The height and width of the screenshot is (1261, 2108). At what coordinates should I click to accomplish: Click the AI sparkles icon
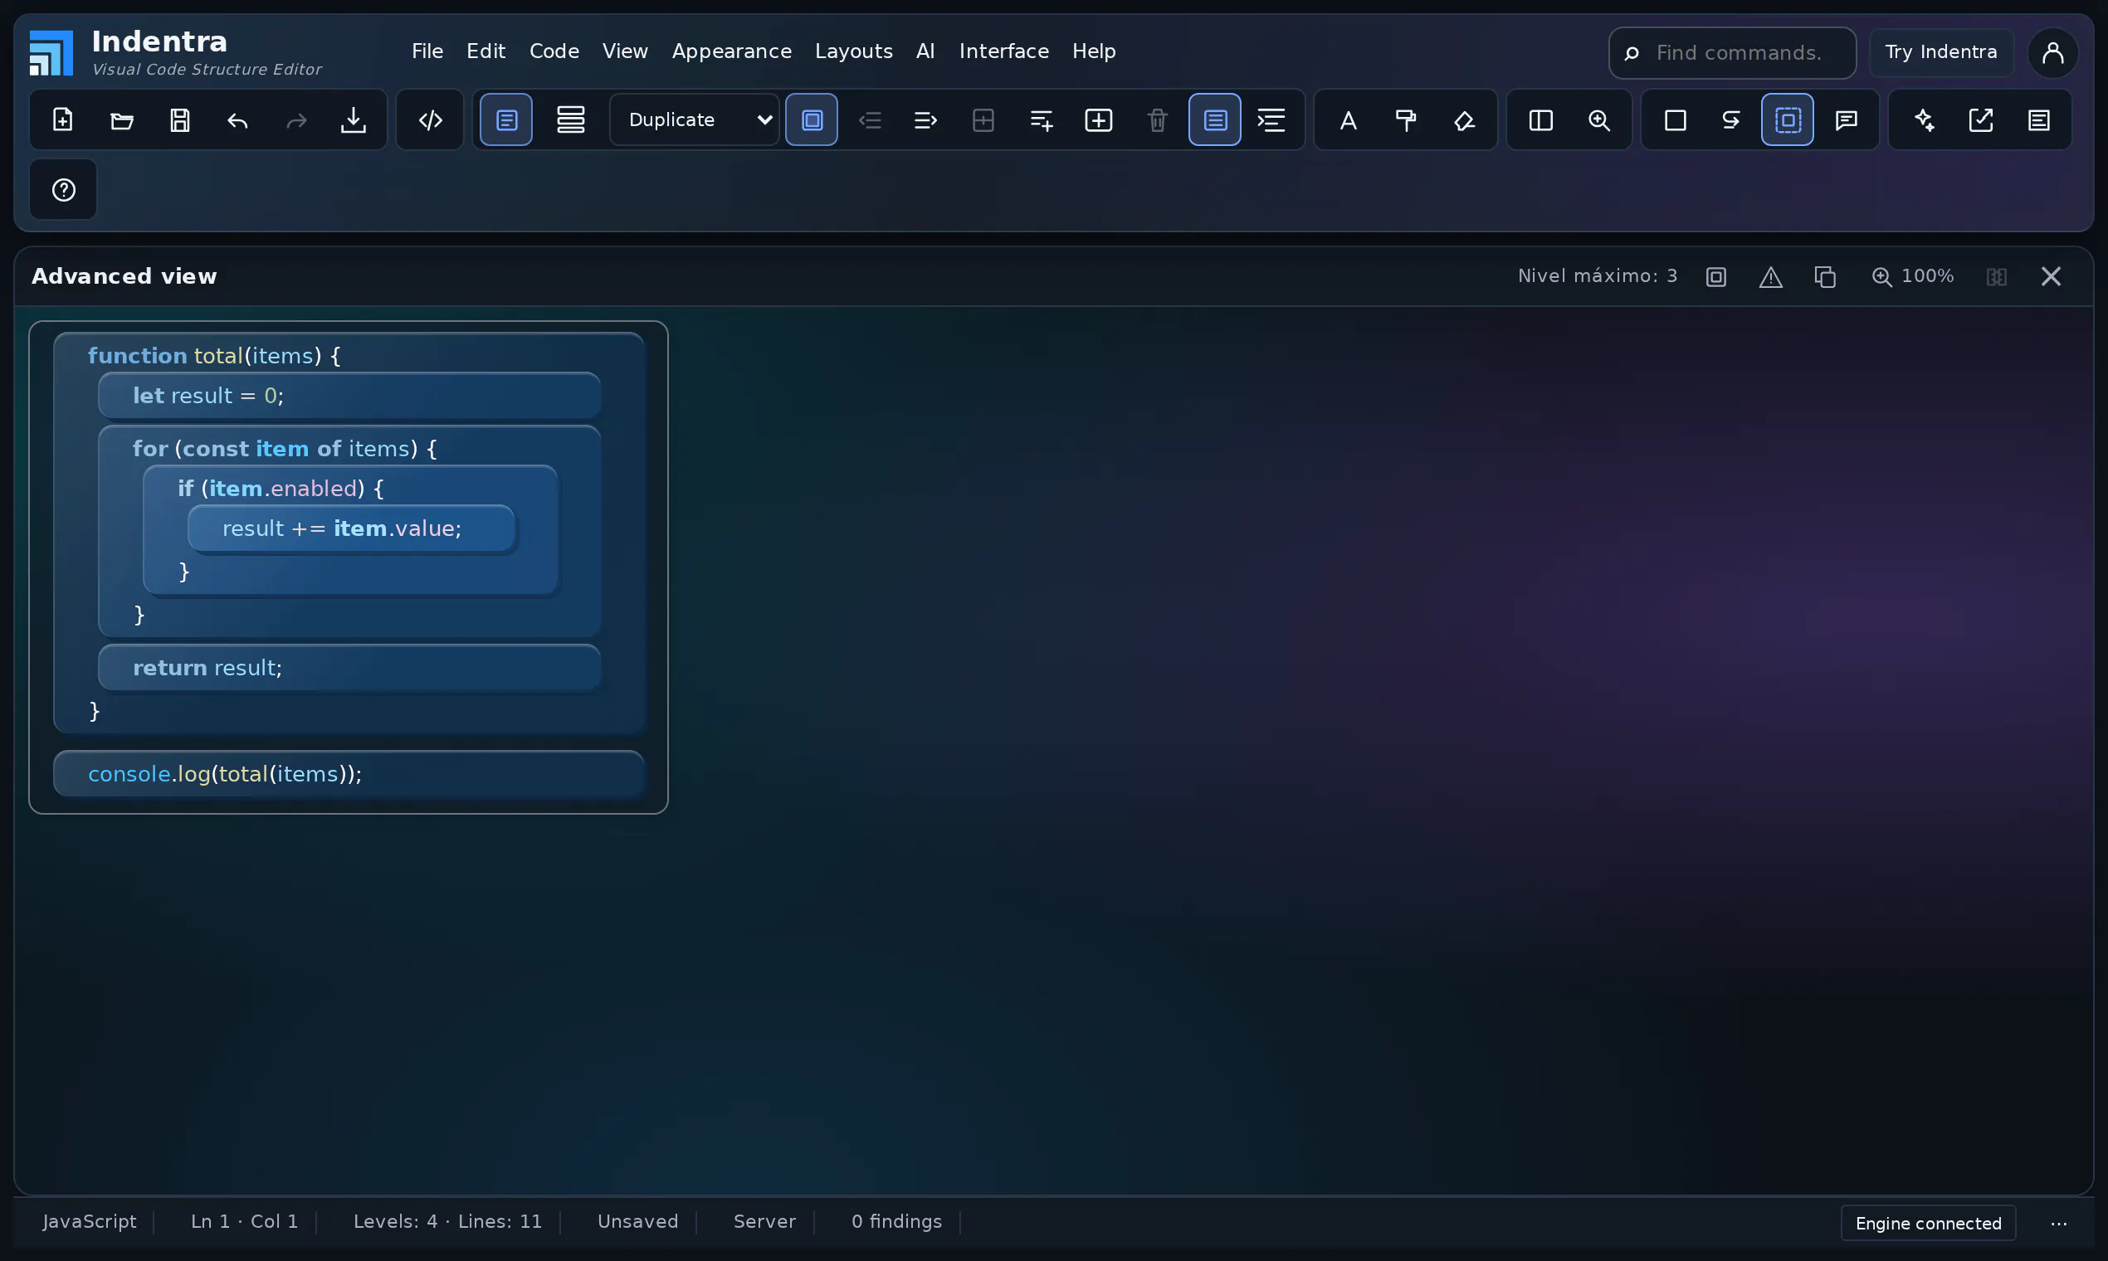(x=1924, y=119)
